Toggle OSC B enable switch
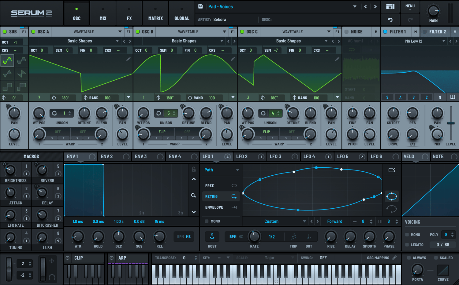This screenshot has height=285, width=459. (138, 31)
